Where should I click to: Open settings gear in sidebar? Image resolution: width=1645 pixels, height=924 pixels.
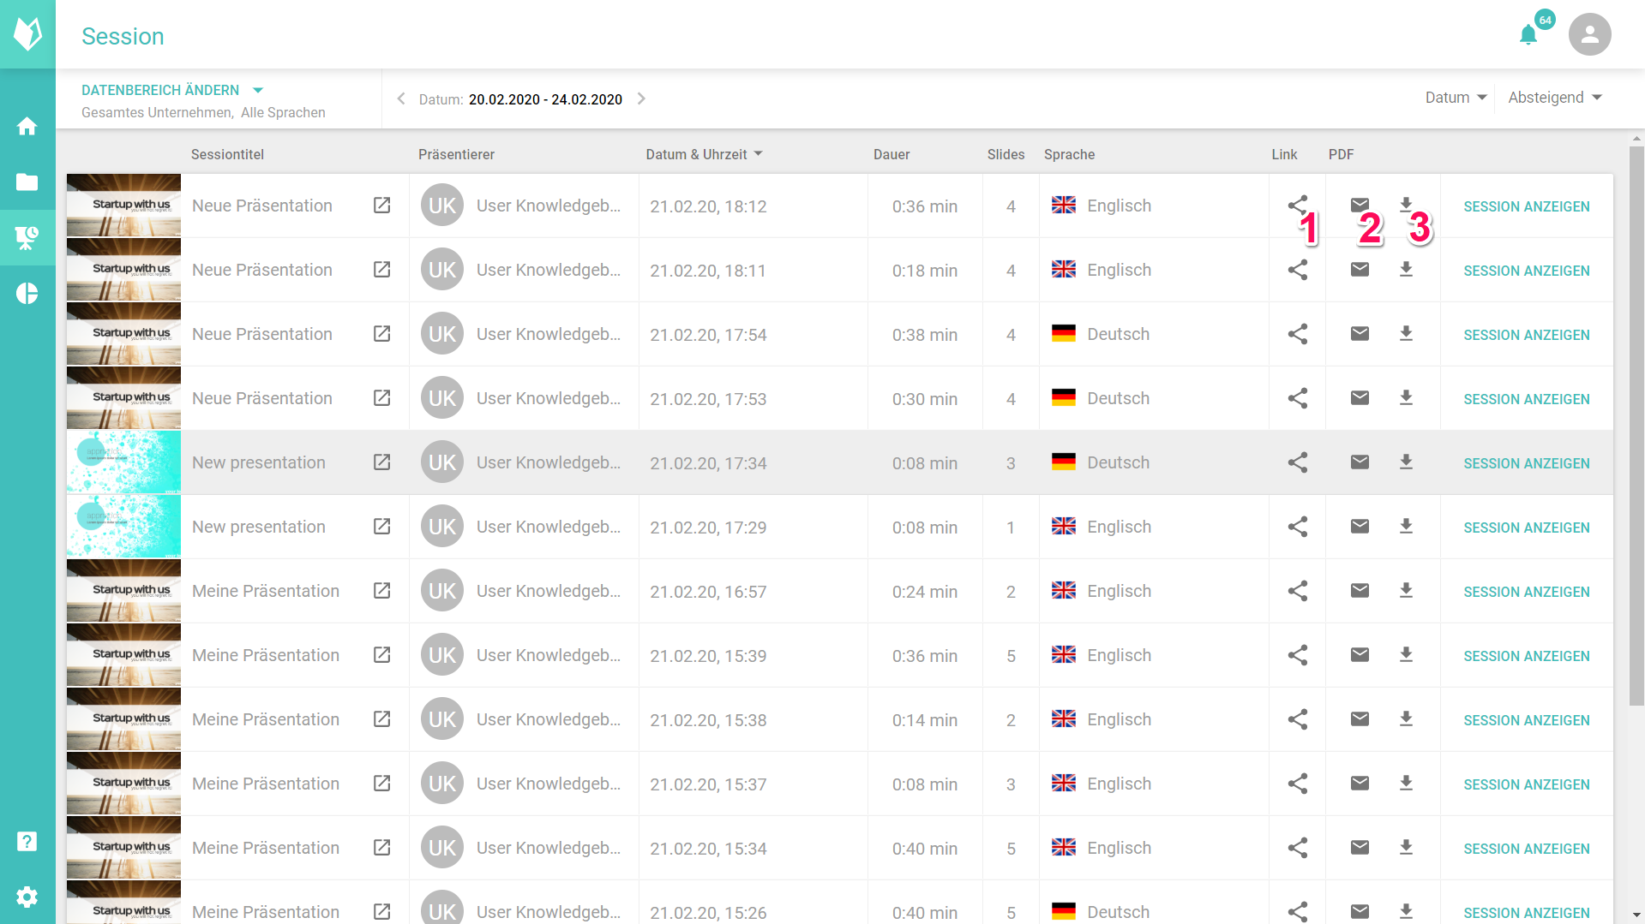point(27,897)
